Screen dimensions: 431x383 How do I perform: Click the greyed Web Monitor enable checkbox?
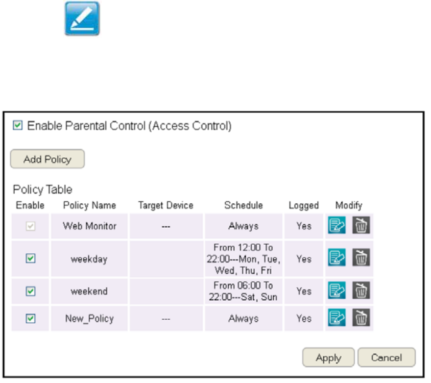click(31, 226)
